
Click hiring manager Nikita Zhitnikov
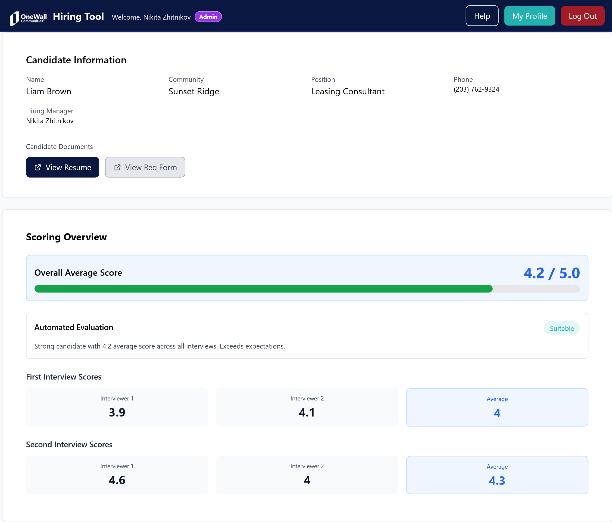point(50,121)
